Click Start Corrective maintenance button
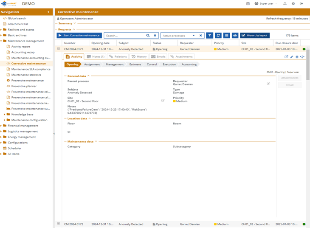This screenshot has height=228, width=310. (x=79, y=35)
